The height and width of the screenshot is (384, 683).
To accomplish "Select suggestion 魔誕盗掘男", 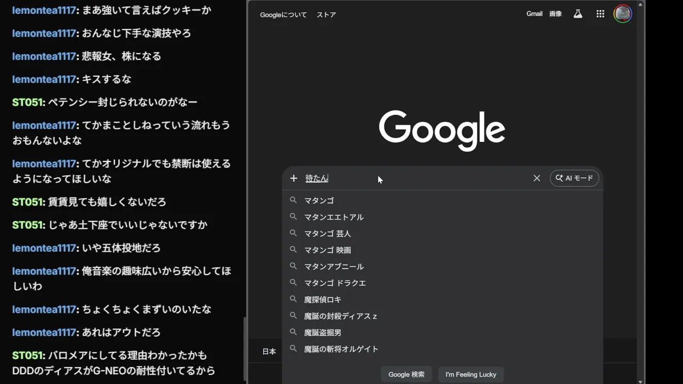I will [x=442, y=333].
